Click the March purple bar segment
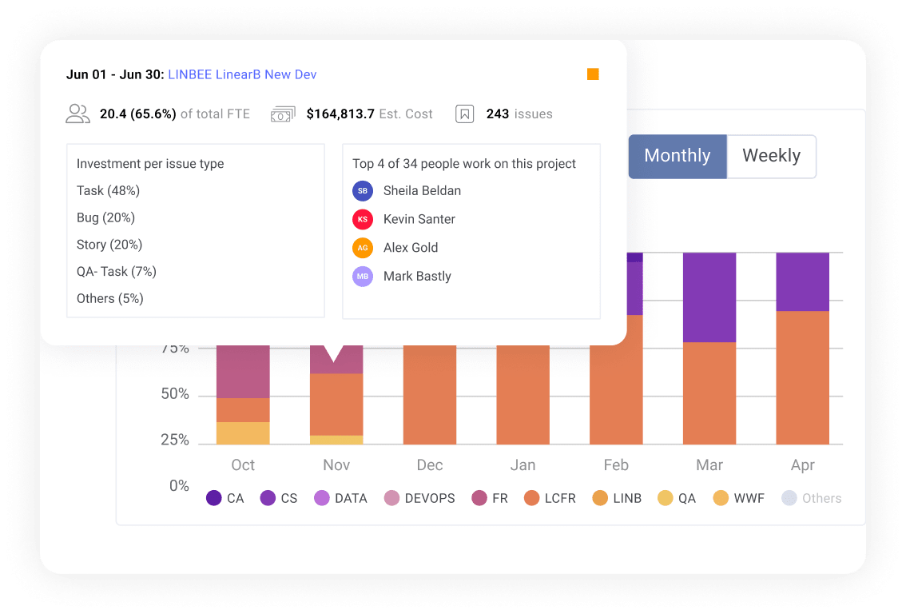 pos(709,297)
